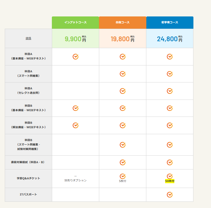Click the 科目A（セレクト過去問） row label
211x208 pixels.
[28, 91]
